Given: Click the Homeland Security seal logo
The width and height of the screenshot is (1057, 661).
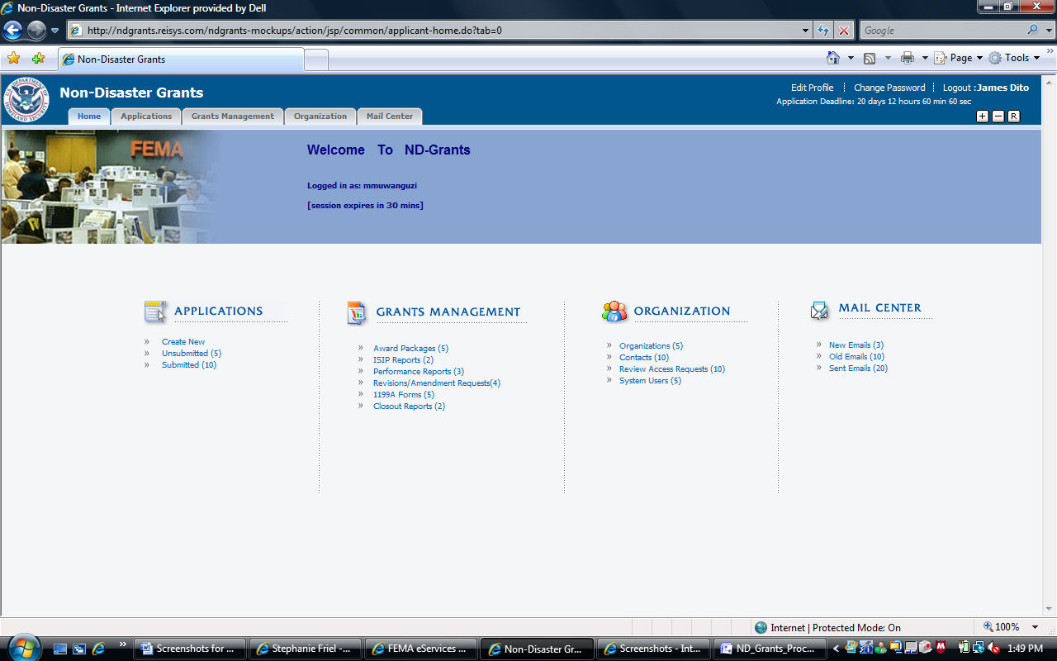Looking at the screenshot, I should click(x=27, y=100).
